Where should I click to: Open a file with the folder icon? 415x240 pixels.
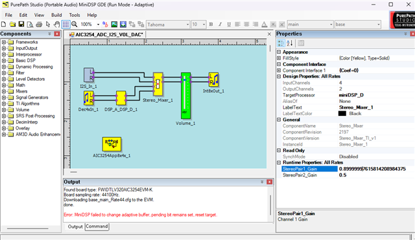pyautogui.click(x=12, y=25)
